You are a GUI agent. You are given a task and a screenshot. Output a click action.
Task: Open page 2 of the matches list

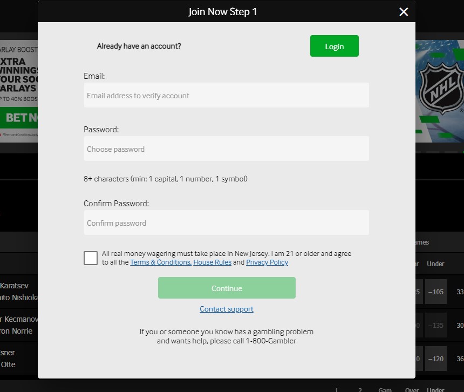(359, 389)
